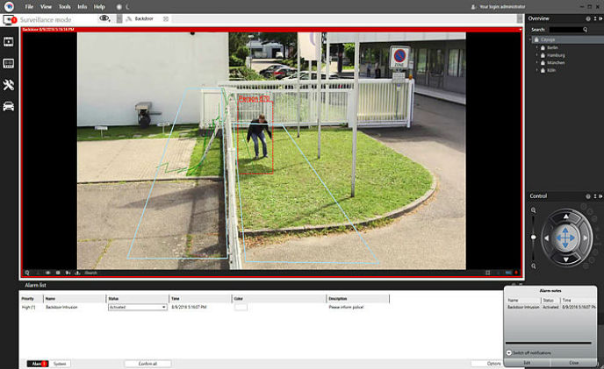Collapse the Overview panel arrow icon
604x369 pixels.
pos(600,18)
